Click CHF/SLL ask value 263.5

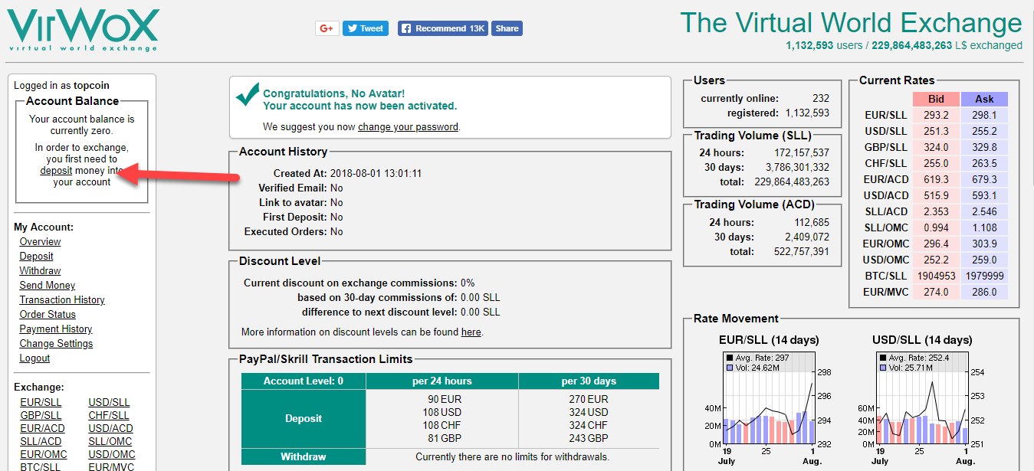tap(984, 163)
